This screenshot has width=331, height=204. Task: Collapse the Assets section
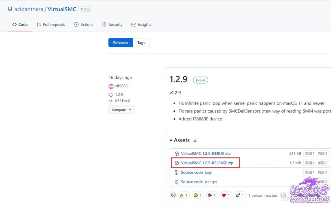tap(180, 140)
